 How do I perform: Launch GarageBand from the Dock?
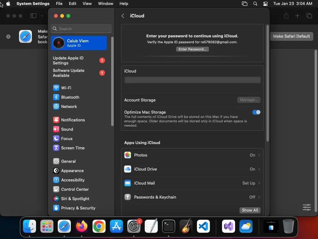[186, 226]
